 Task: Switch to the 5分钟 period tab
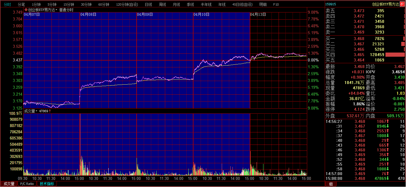(52, 4)
